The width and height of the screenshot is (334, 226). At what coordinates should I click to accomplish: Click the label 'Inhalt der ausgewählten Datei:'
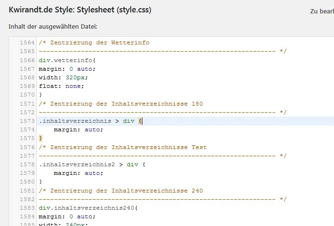(53, 27)
